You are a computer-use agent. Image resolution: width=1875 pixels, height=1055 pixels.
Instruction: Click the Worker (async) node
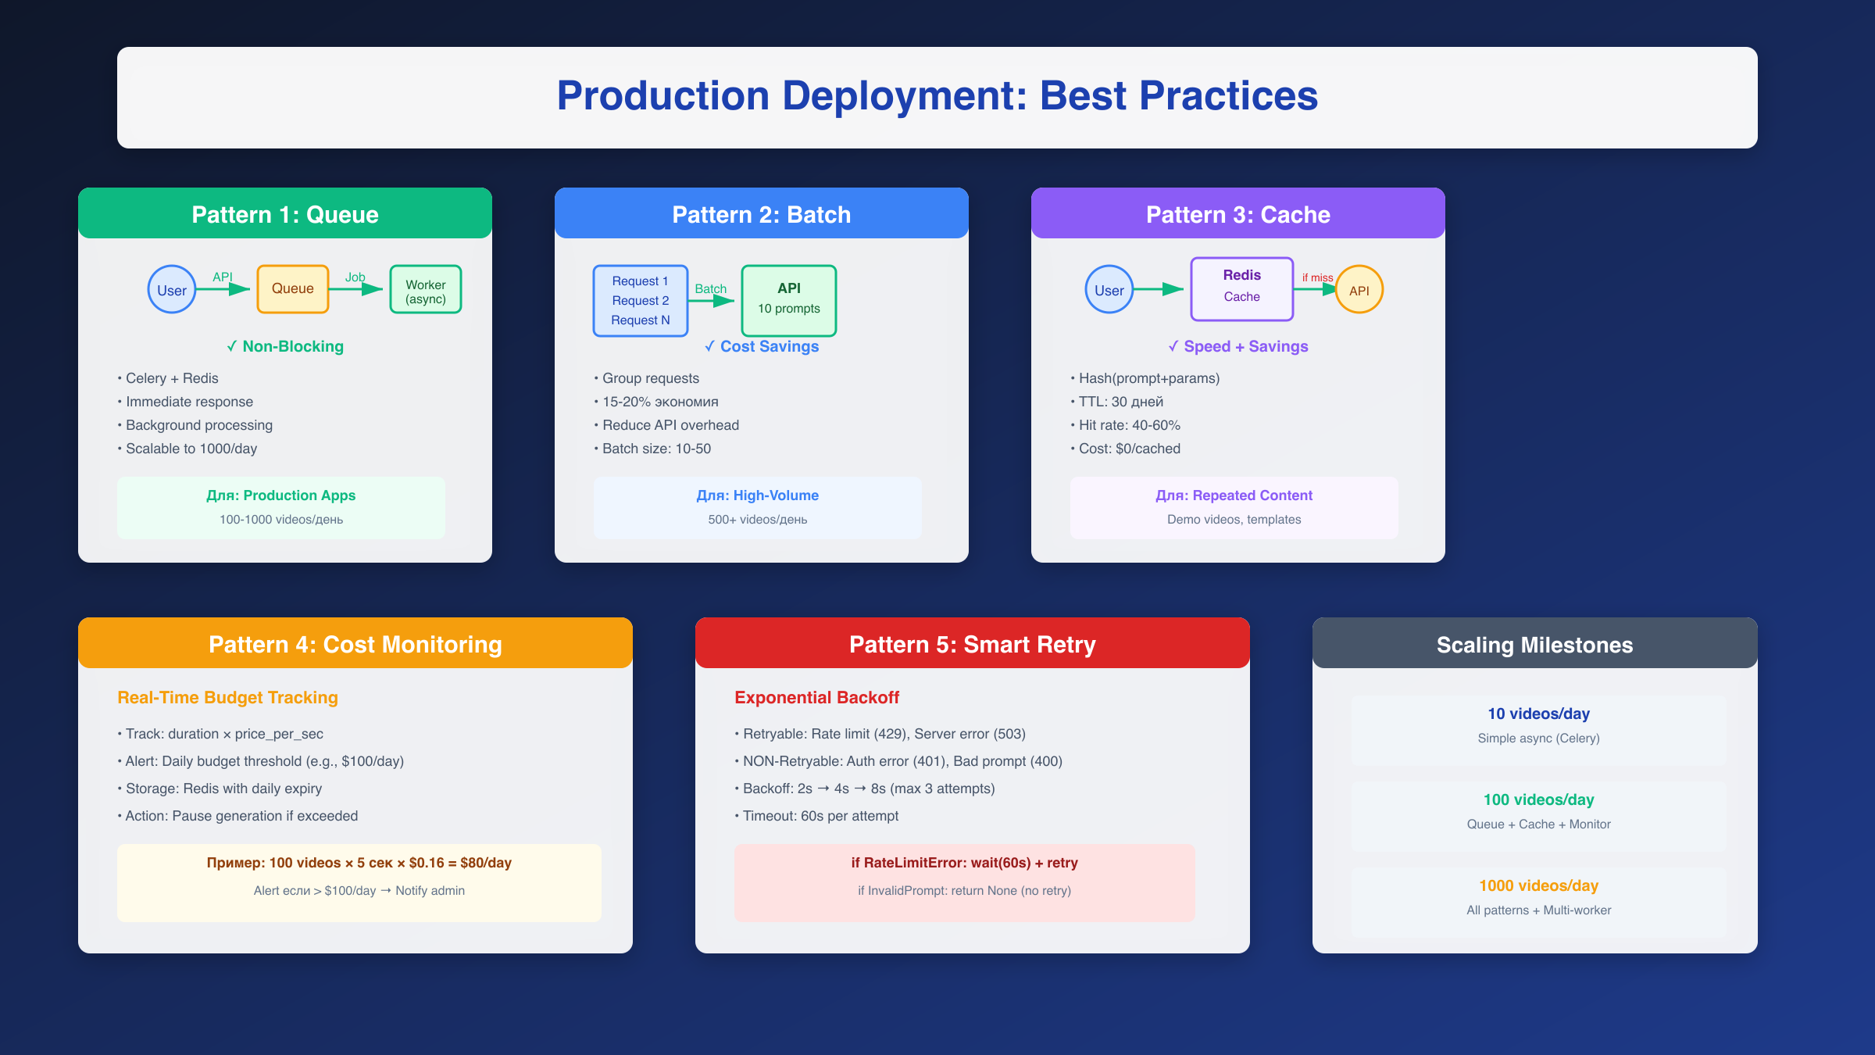pyautogui.click(x=426, y=290)
